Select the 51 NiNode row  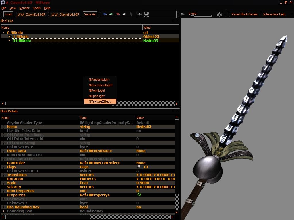(x=90, y=40)
